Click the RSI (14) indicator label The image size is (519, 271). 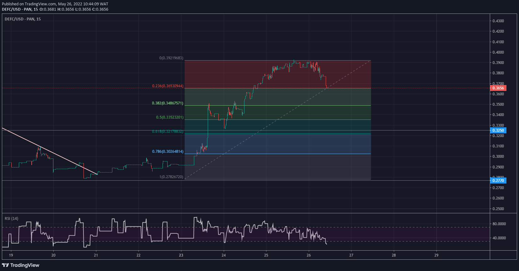[x=11, y=219]
